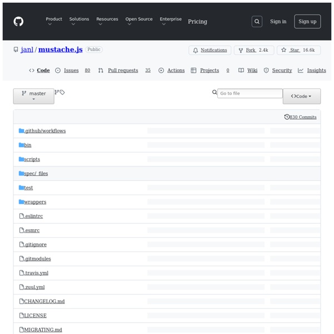The width and height of the screenshot is (334, 334).
Task: Switch to the Projects tab
Action: (209, 71)
